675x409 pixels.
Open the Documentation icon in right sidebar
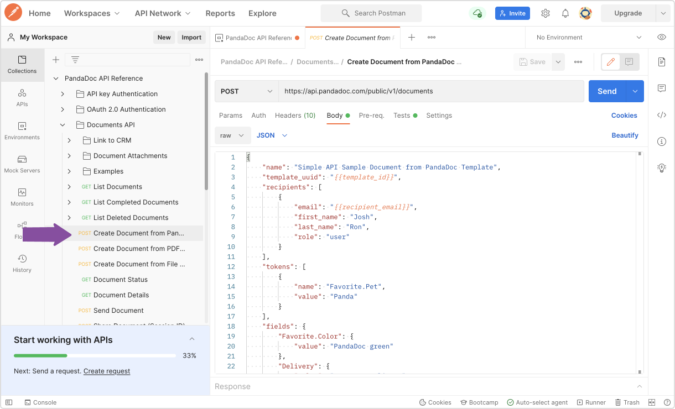[x=661, y=62]
